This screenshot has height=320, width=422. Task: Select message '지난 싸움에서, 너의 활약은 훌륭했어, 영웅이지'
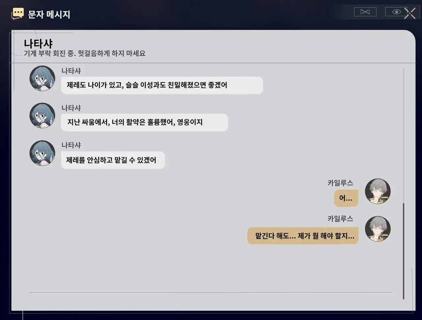pyautogui.click(x=144, y=122)
